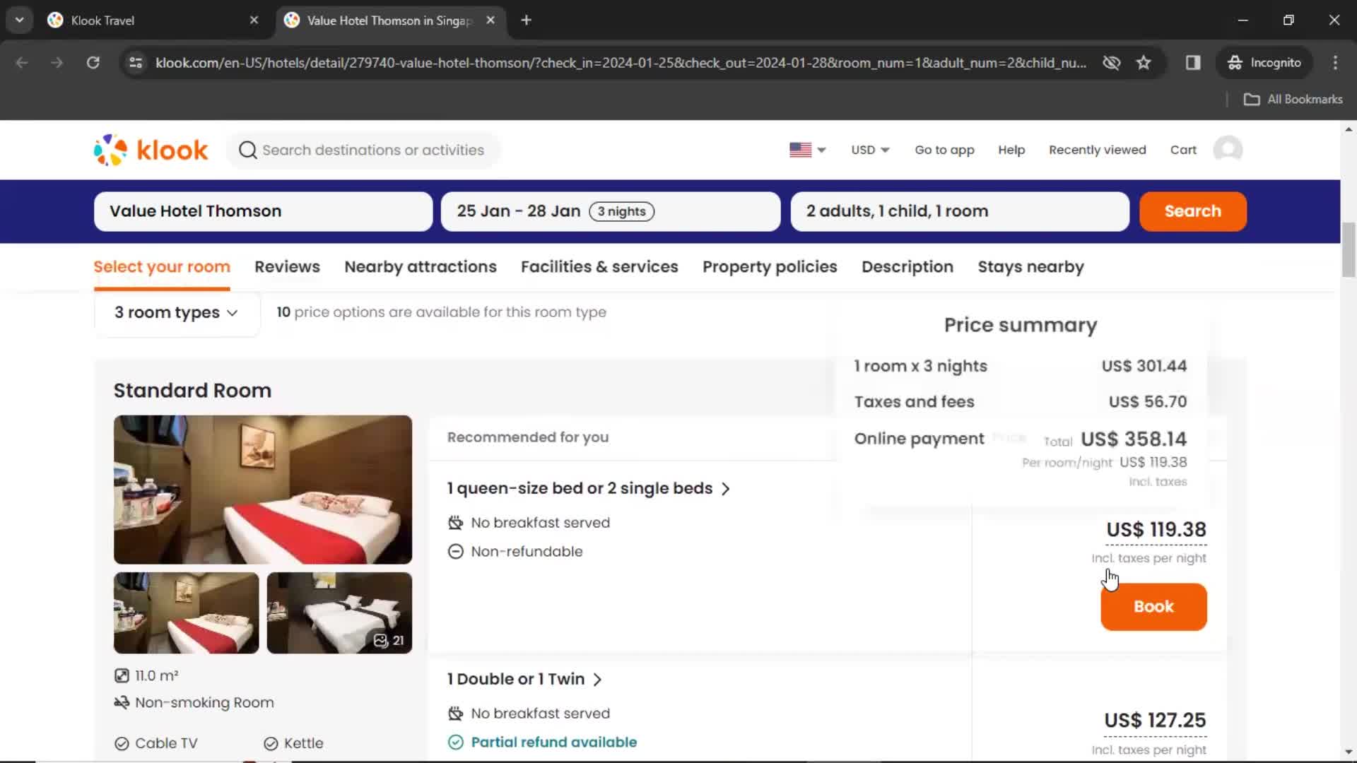Open Nearby attractions tab
The image size is (1357, 763).
pos(421,267)
